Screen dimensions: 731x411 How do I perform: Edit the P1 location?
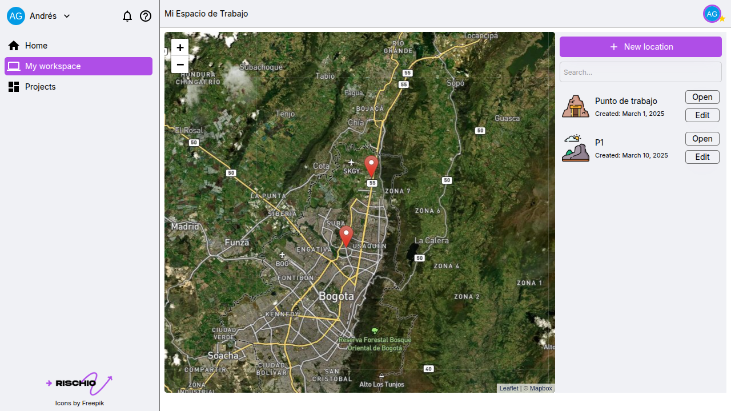pos(702,156)
